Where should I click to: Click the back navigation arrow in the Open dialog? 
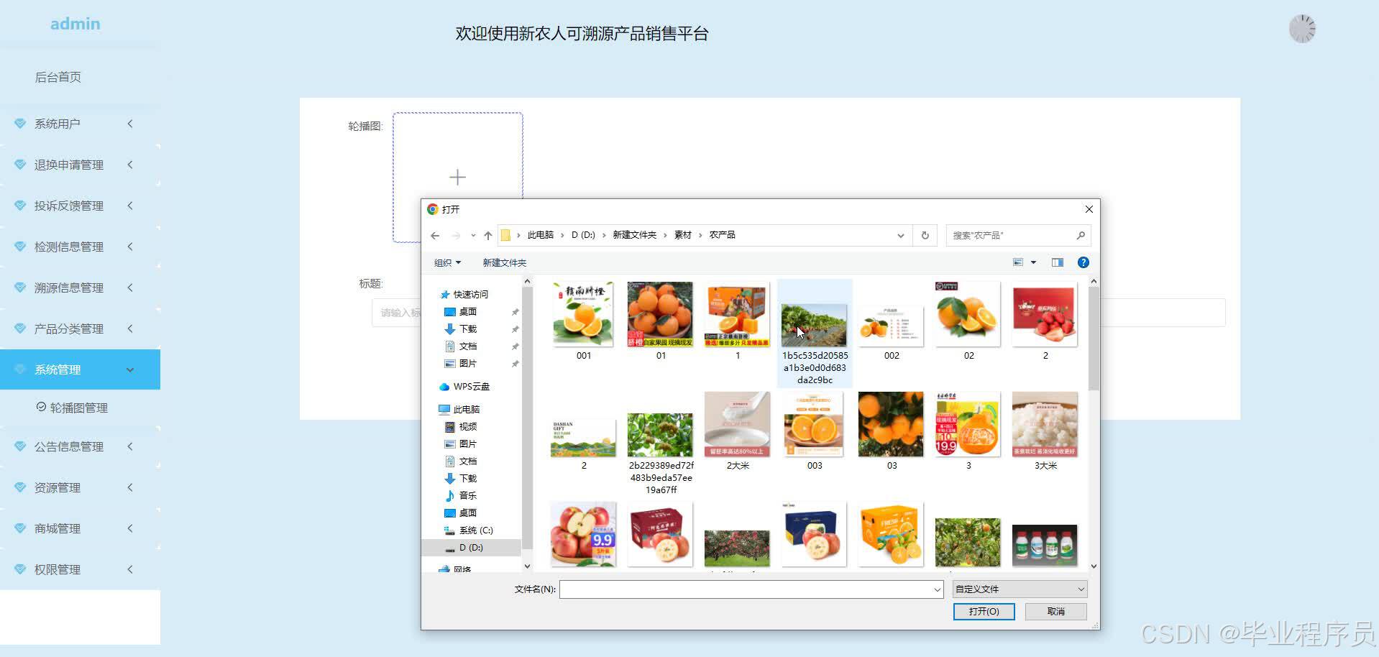coord(435,235)
